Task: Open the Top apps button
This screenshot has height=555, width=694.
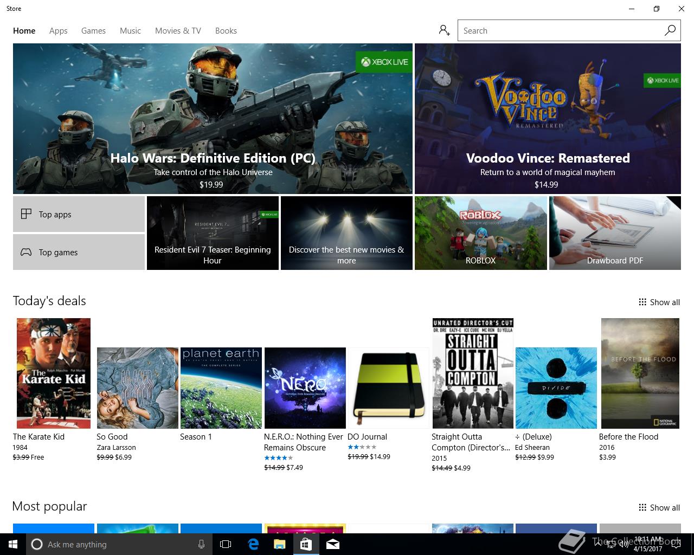Action: pos(79,214)
